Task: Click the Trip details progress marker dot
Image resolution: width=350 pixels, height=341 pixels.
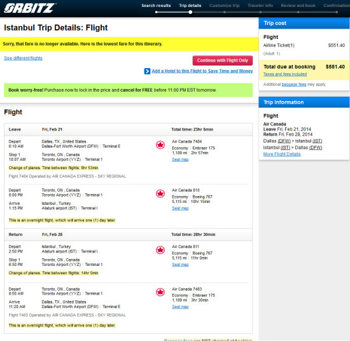Action: coord(190,12)
